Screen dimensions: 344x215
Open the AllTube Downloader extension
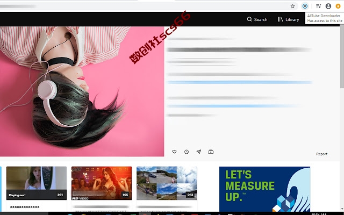[x=305, y=6]
